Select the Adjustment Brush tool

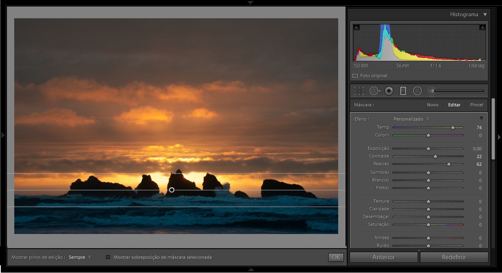(x=432, y=91)
